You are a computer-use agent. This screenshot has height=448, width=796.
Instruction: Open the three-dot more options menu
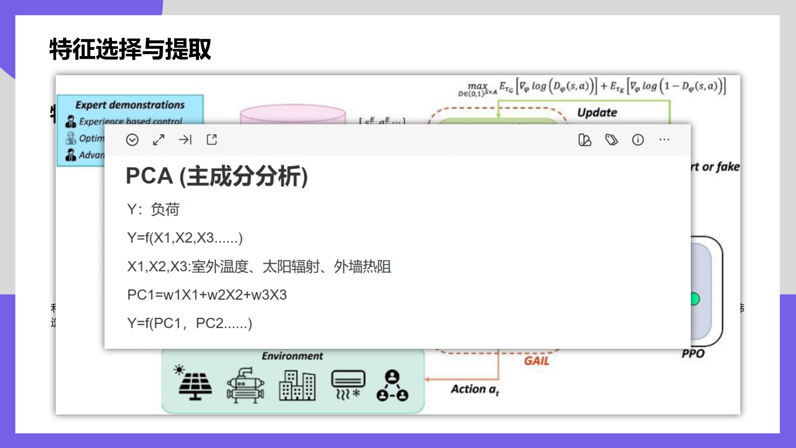(x=664, y=140)
